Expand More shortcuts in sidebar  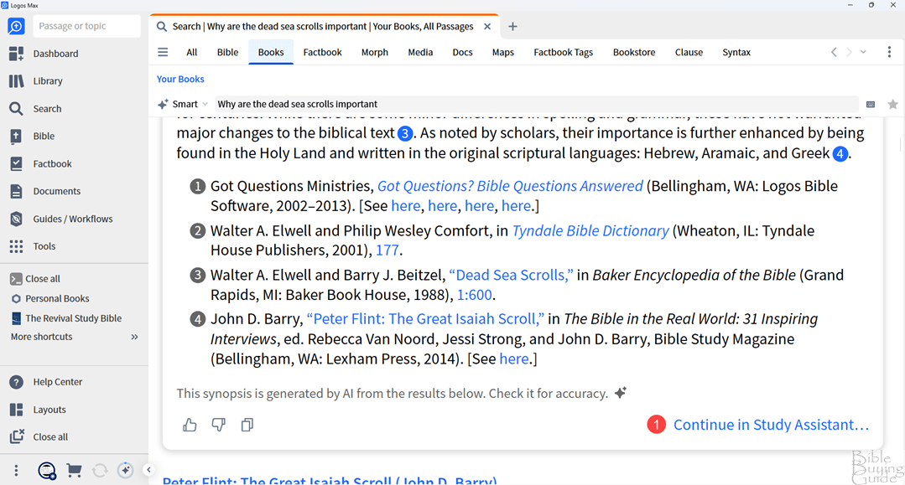pos(134,337)
